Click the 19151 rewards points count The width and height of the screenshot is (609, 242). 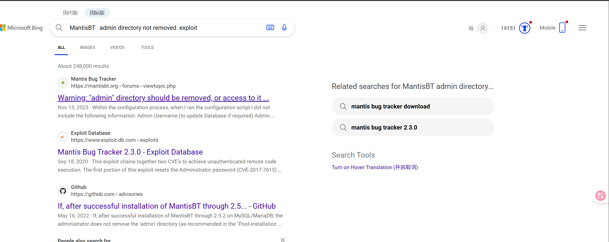508,28
